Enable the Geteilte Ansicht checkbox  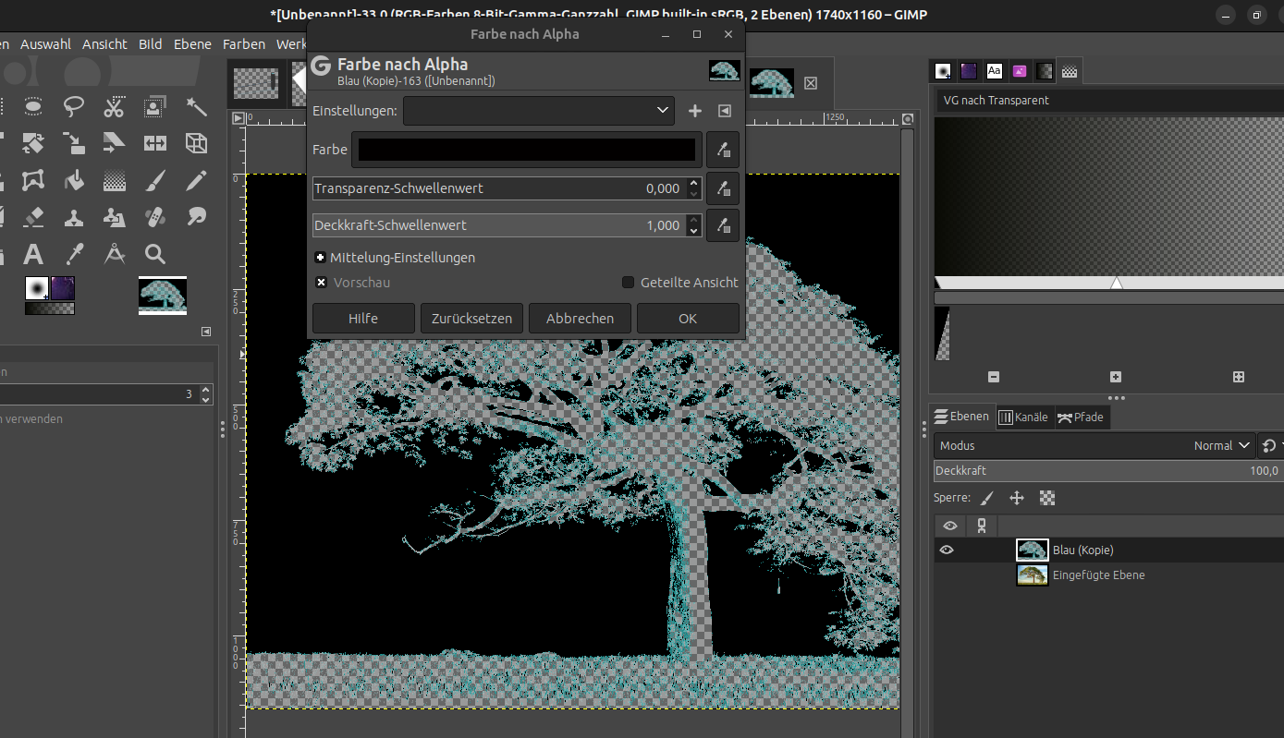(629, 283)
